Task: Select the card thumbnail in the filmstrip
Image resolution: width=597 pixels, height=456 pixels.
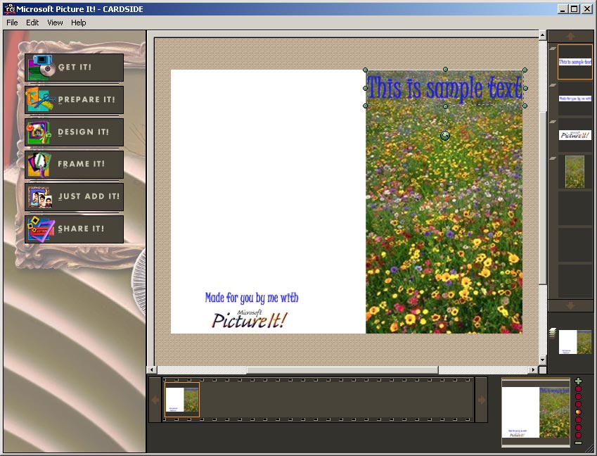Action: point(182,400)
